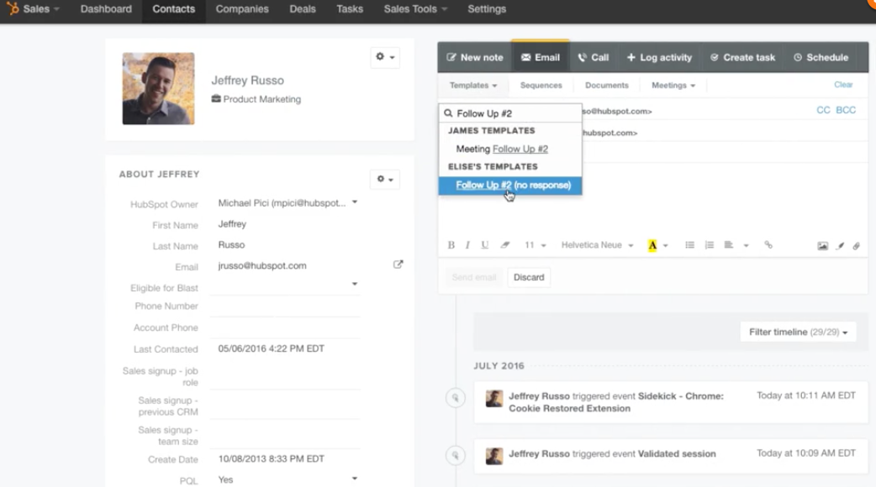
Task: Open the PQL dropdown showing Yes
Action: [x=288, y=479]
